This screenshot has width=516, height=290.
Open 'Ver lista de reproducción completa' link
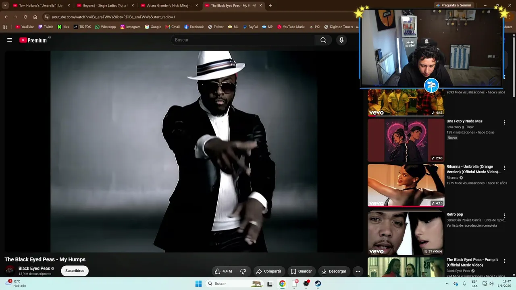[472, 226]
